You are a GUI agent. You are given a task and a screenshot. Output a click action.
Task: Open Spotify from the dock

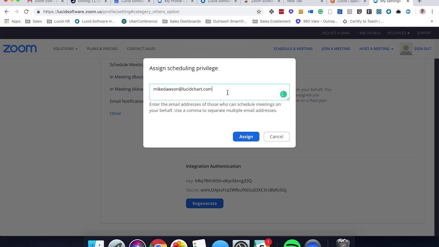[x=292, y=243]
